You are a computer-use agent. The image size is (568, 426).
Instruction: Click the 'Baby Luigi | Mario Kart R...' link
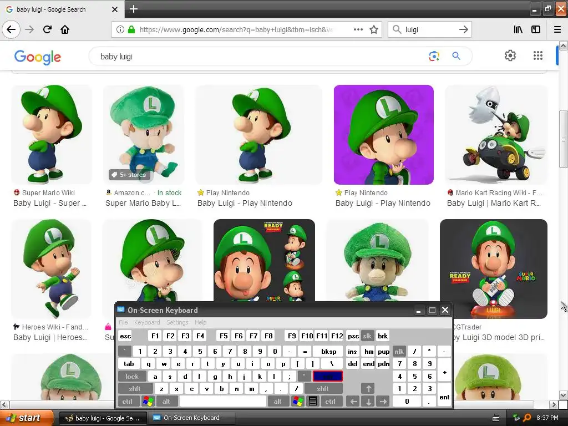(494, 203)
